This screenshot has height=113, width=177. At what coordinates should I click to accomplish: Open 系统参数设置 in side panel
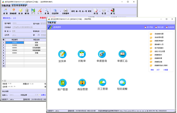[x=159, y=34]
